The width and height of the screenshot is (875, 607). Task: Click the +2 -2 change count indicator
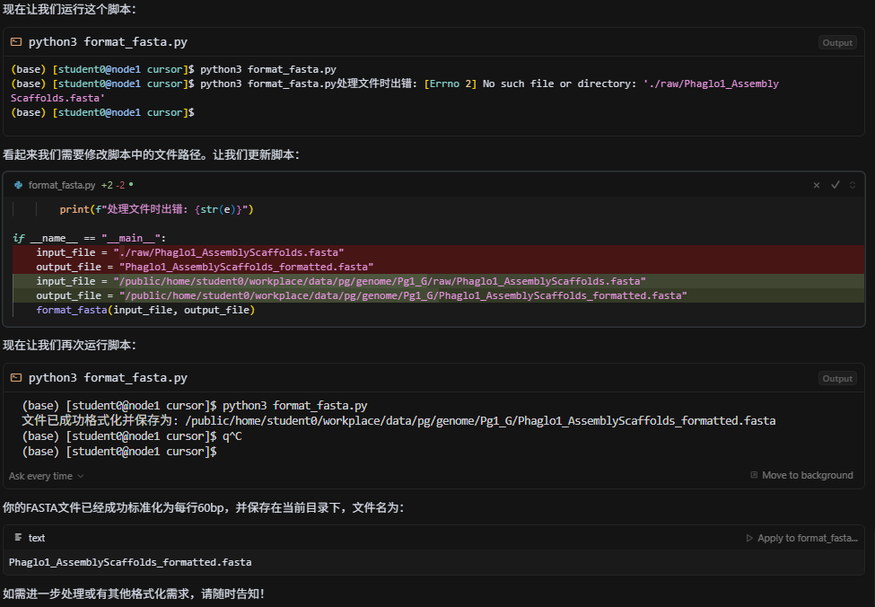tap(113, 185)
